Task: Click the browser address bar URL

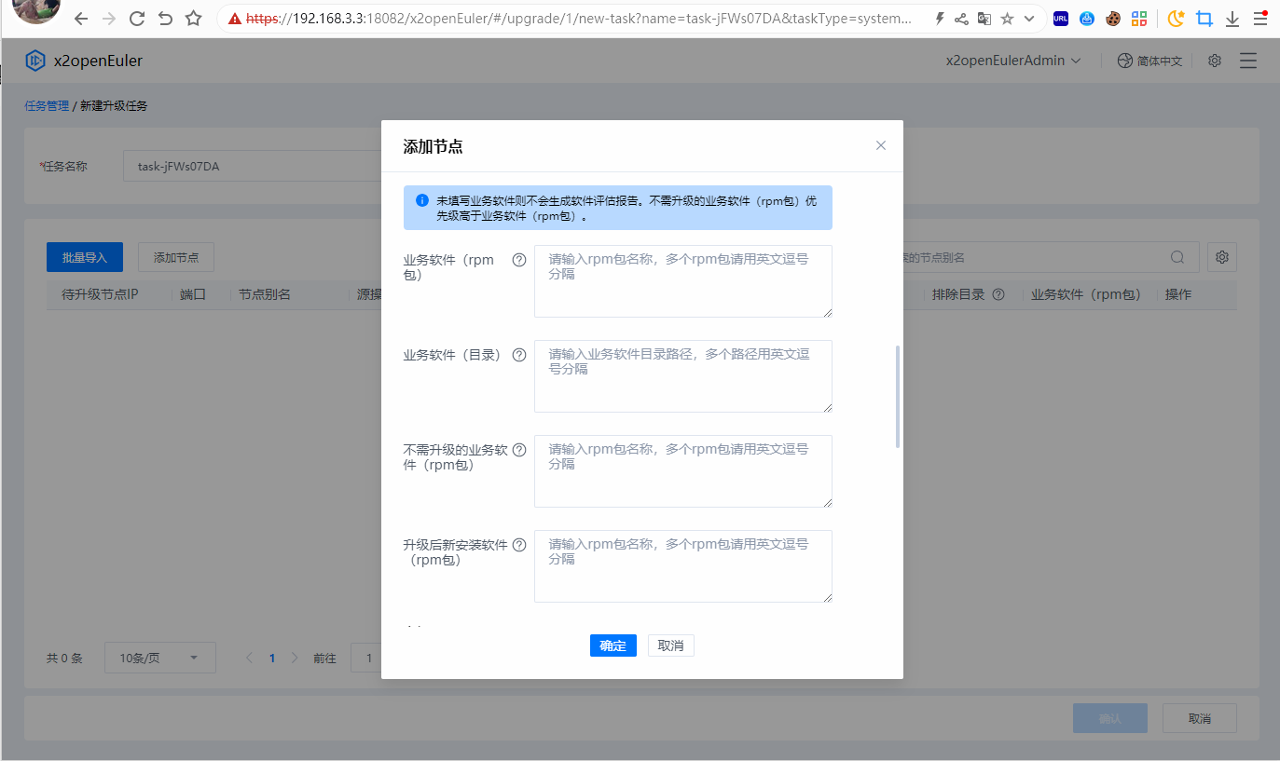Action: click(579, 19)
